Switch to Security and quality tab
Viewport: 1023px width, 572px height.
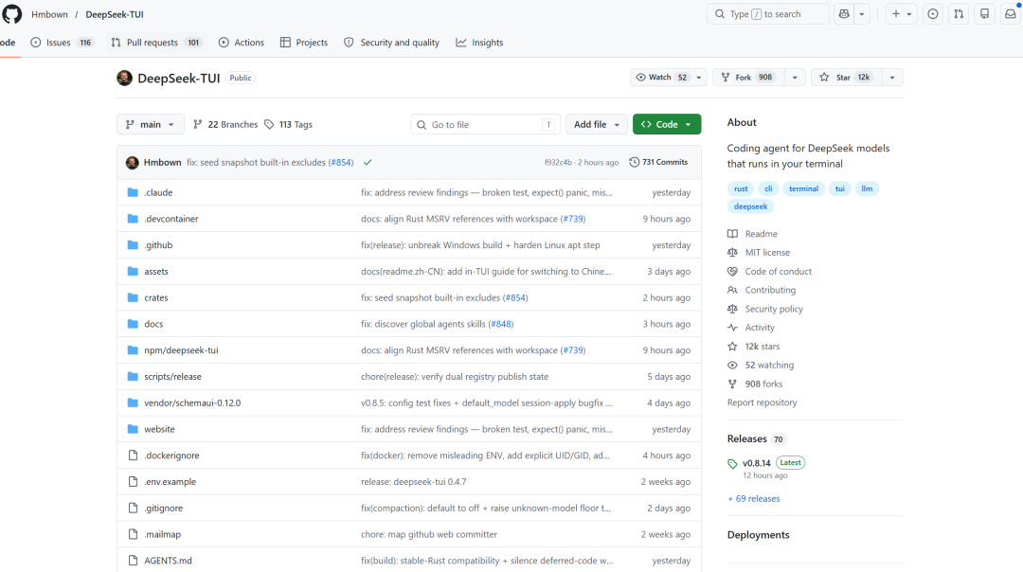[x=391, y=43]
